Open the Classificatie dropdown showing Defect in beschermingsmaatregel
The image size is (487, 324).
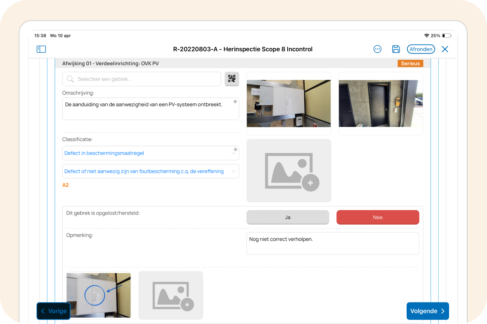point(150,153)
